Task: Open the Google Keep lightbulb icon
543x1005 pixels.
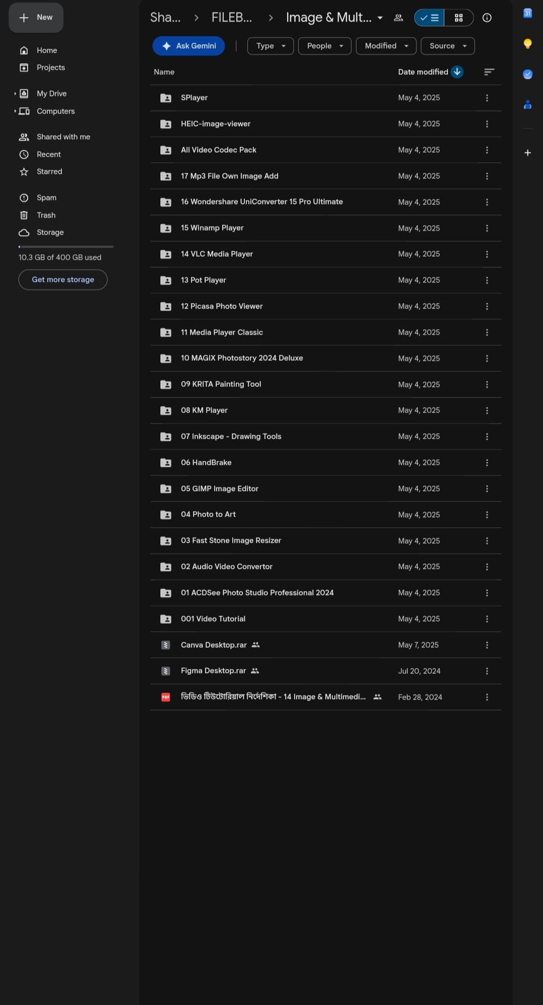Action: [x=527, y=44]
